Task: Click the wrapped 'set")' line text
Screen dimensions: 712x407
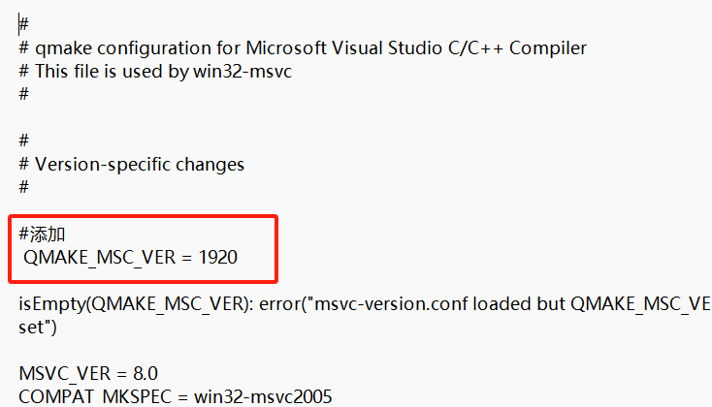Action: pyautogui.click(x=38, y=328)
